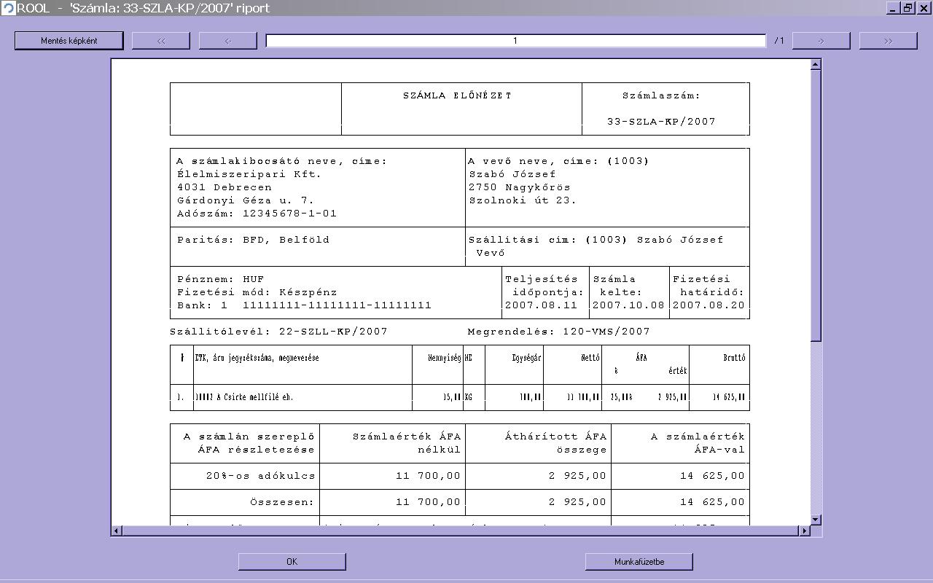
Task: Click the horizontal scrollbar left arrow
Action: pos(117,531)
